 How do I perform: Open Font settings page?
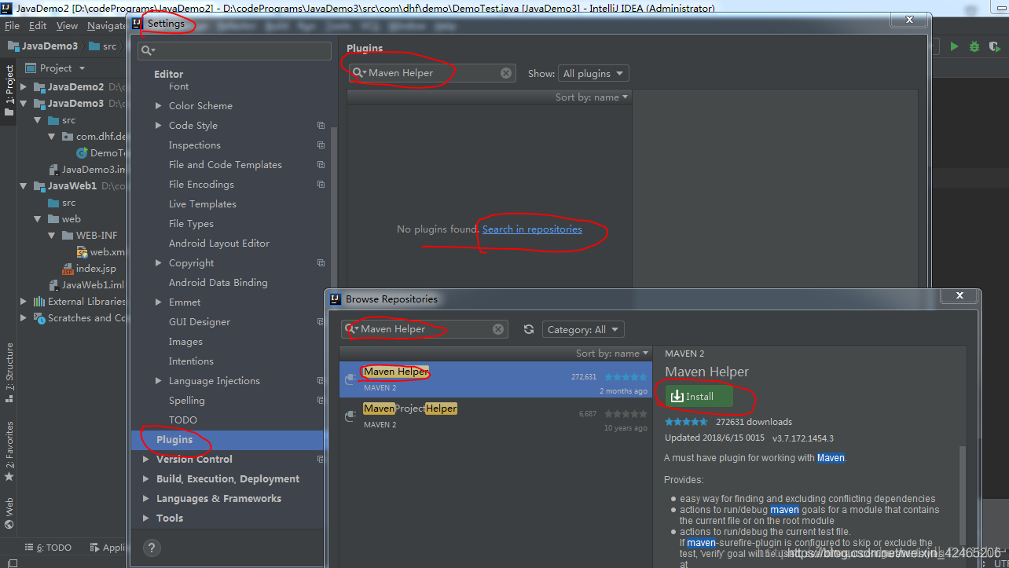coord(178,86)
